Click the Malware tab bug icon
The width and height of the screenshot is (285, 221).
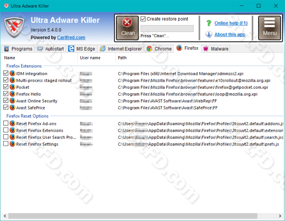pos(206,49)
